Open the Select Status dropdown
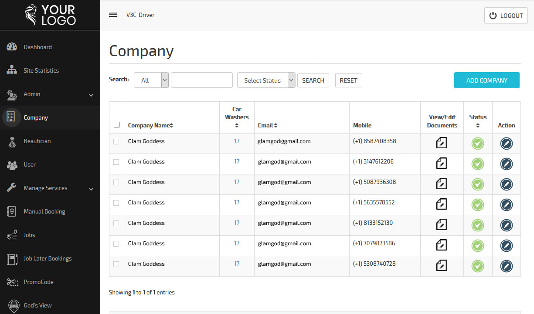534x314 pixels. [266, 80]
